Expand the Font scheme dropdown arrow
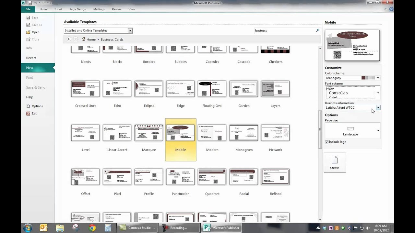This screenshot has width=415, height=233. click(378, 93)
